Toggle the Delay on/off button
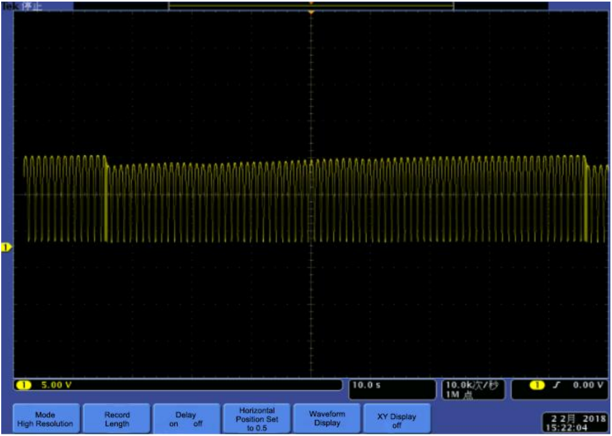 click(186, 419)
